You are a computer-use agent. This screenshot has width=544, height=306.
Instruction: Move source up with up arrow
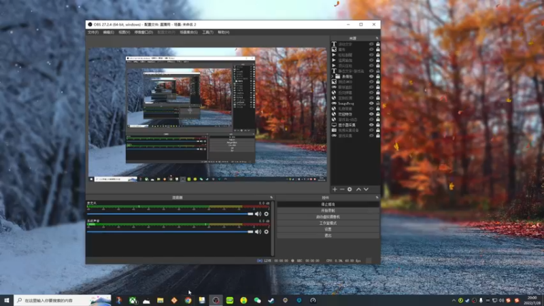pos(358,189)
